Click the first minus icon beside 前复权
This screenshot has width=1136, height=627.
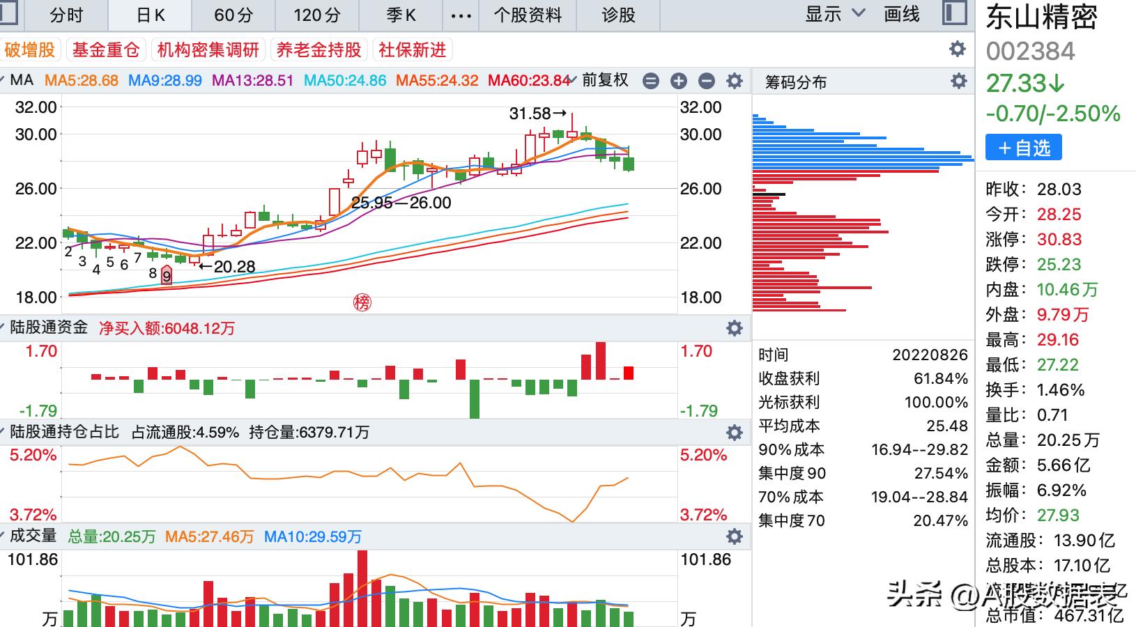coord(651,82)
